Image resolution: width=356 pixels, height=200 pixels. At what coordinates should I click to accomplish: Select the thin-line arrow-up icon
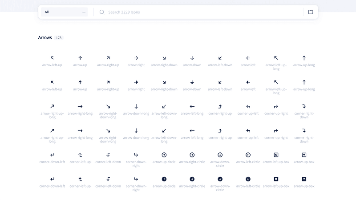80,58
